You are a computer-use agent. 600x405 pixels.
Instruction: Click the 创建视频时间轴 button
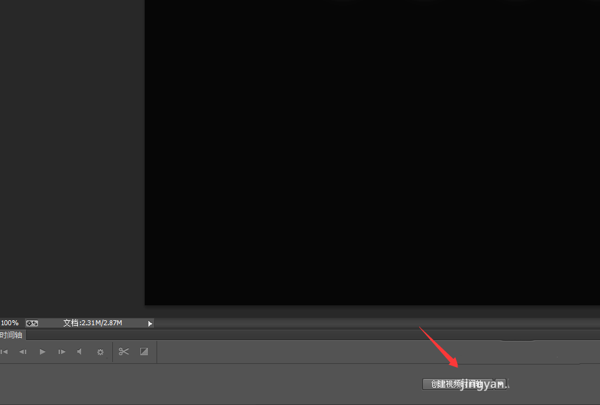coord(458,384)
